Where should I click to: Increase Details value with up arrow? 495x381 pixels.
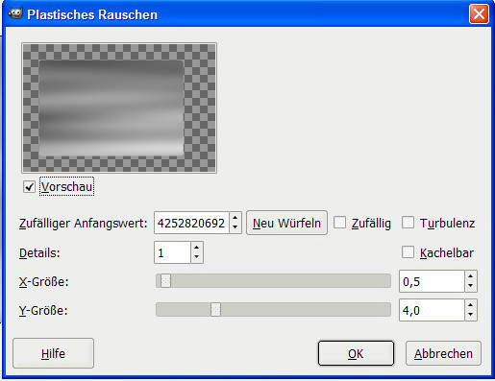pos(197,248)
